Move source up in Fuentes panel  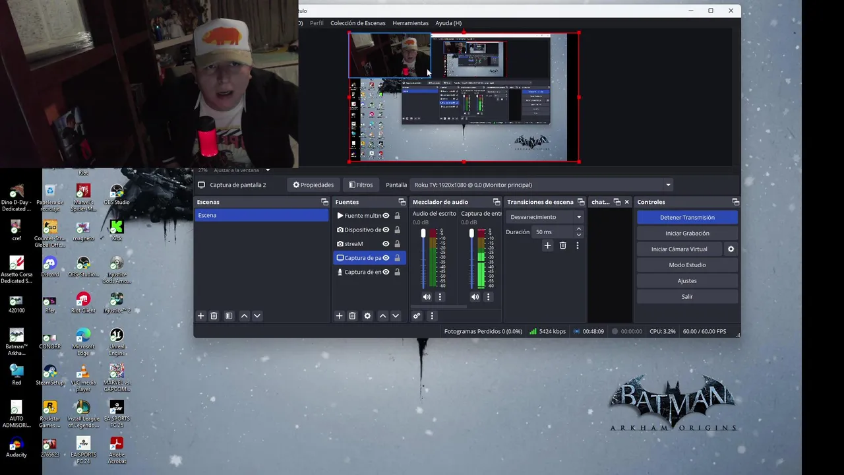[382, 316]
